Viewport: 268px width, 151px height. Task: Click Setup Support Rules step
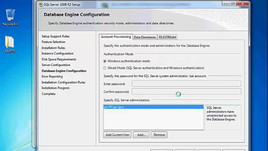click(x=55, y=36)
